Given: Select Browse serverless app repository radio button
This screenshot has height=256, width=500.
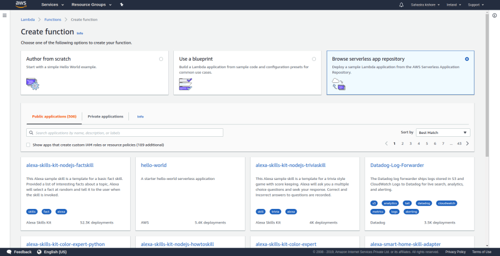Looking at the screenshot, I should coord(467,59).
